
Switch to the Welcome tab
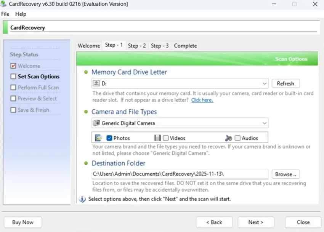[x=89, y=46]
